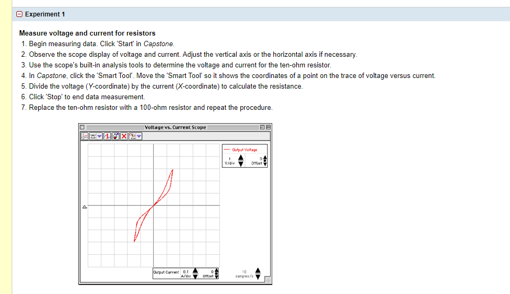510x294 pixels.
Task: Click the red X delete icon in scope toolbar
Action: tap(124, 136)
